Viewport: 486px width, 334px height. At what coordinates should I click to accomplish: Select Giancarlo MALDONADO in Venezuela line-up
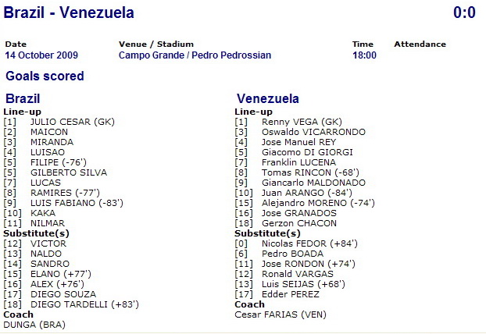313,183
